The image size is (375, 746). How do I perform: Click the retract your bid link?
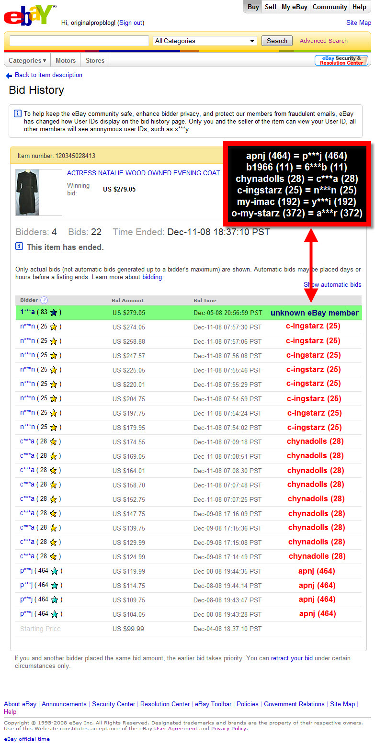click(x=292, y=658)
